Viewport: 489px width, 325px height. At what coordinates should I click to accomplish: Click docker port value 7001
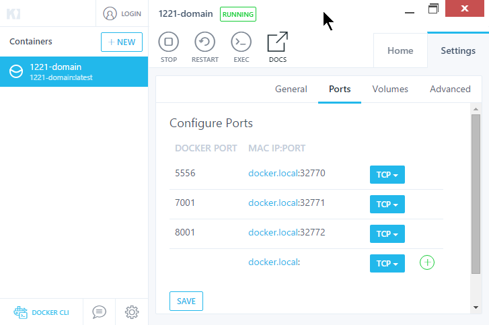pyautogui.click(x=184, y=203)
